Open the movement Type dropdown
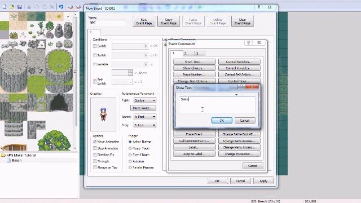The height and width of the screenshot is (203, 361). click(145, 100)
